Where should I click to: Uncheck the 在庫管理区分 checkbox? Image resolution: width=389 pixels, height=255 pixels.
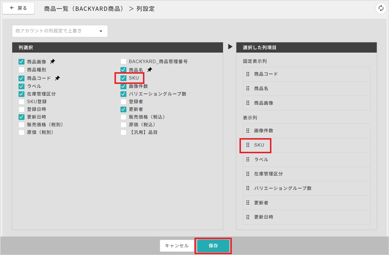coord(21,94)
